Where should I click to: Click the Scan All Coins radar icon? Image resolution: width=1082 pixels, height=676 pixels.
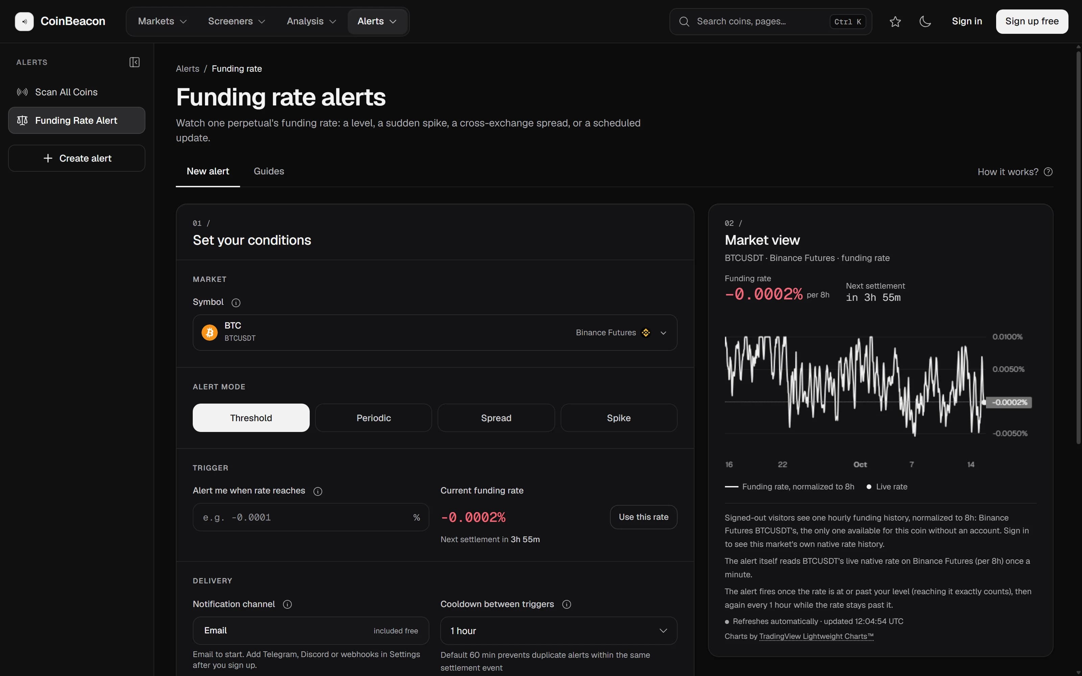[22, 92]
